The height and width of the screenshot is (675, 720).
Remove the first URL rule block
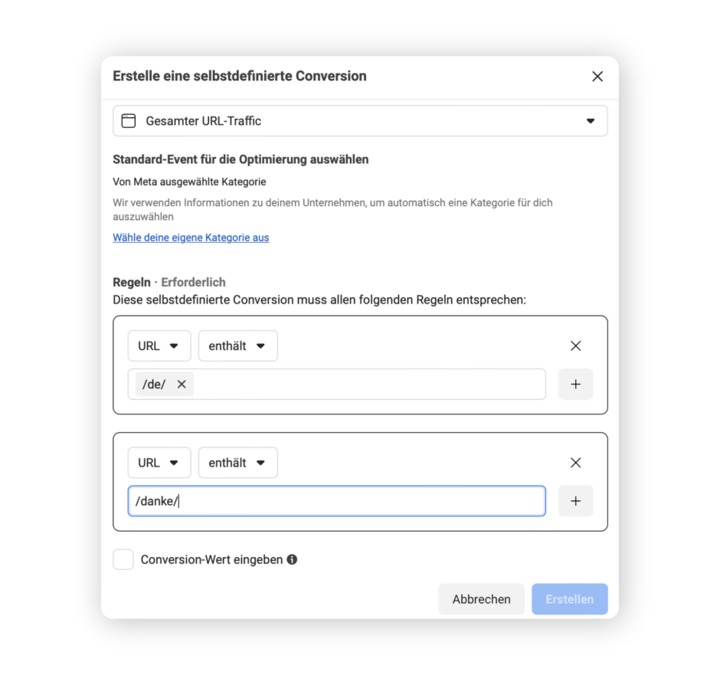click(575, 346)
